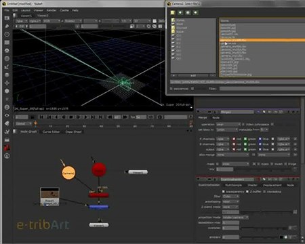This screenshot has height=244, width=305.
Task: Open the A channels layer dropdown
Action: click(223, 139)
